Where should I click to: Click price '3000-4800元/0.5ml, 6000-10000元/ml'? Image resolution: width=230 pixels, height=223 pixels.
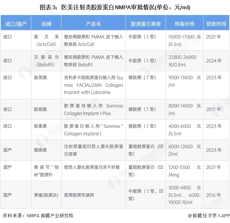(185, 195)
